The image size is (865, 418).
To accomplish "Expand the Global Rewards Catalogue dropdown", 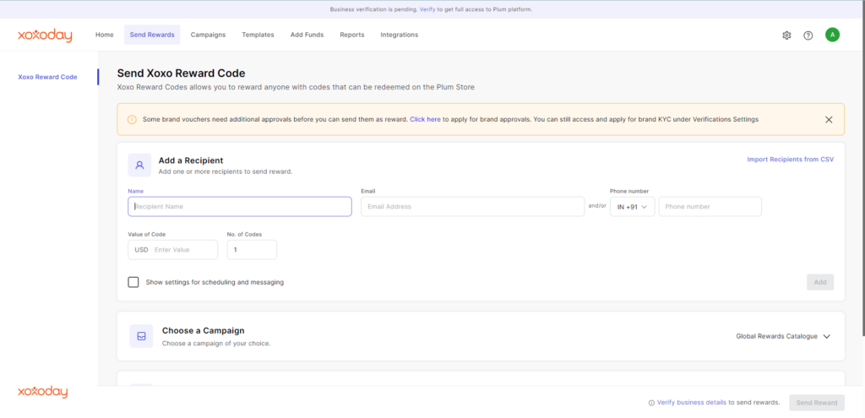I will click(x=783, y=336).
